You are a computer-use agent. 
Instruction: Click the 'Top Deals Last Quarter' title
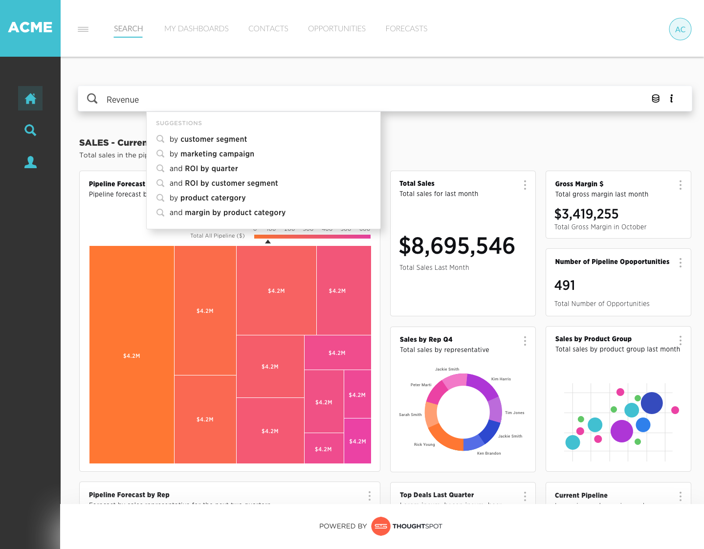click(x=437, y=495)
